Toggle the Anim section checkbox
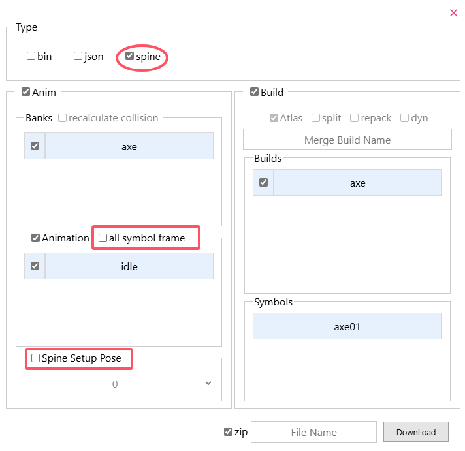This screenshot has height=451, width=465. pyautogui.click(x=25, y=93)
